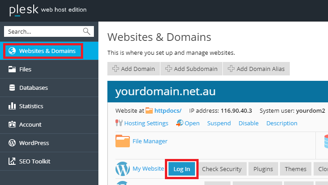
Task: Click the My Website link
Action: click(x=148, y=169)
